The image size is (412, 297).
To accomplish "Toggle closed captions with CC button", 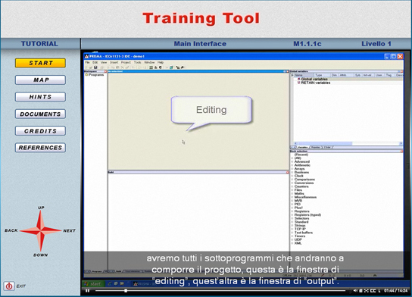I will point(373,290).
